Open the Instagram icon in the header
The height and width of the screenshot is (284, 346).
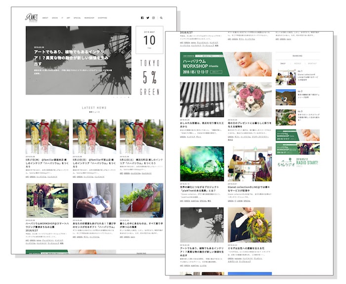pos(154,18)
